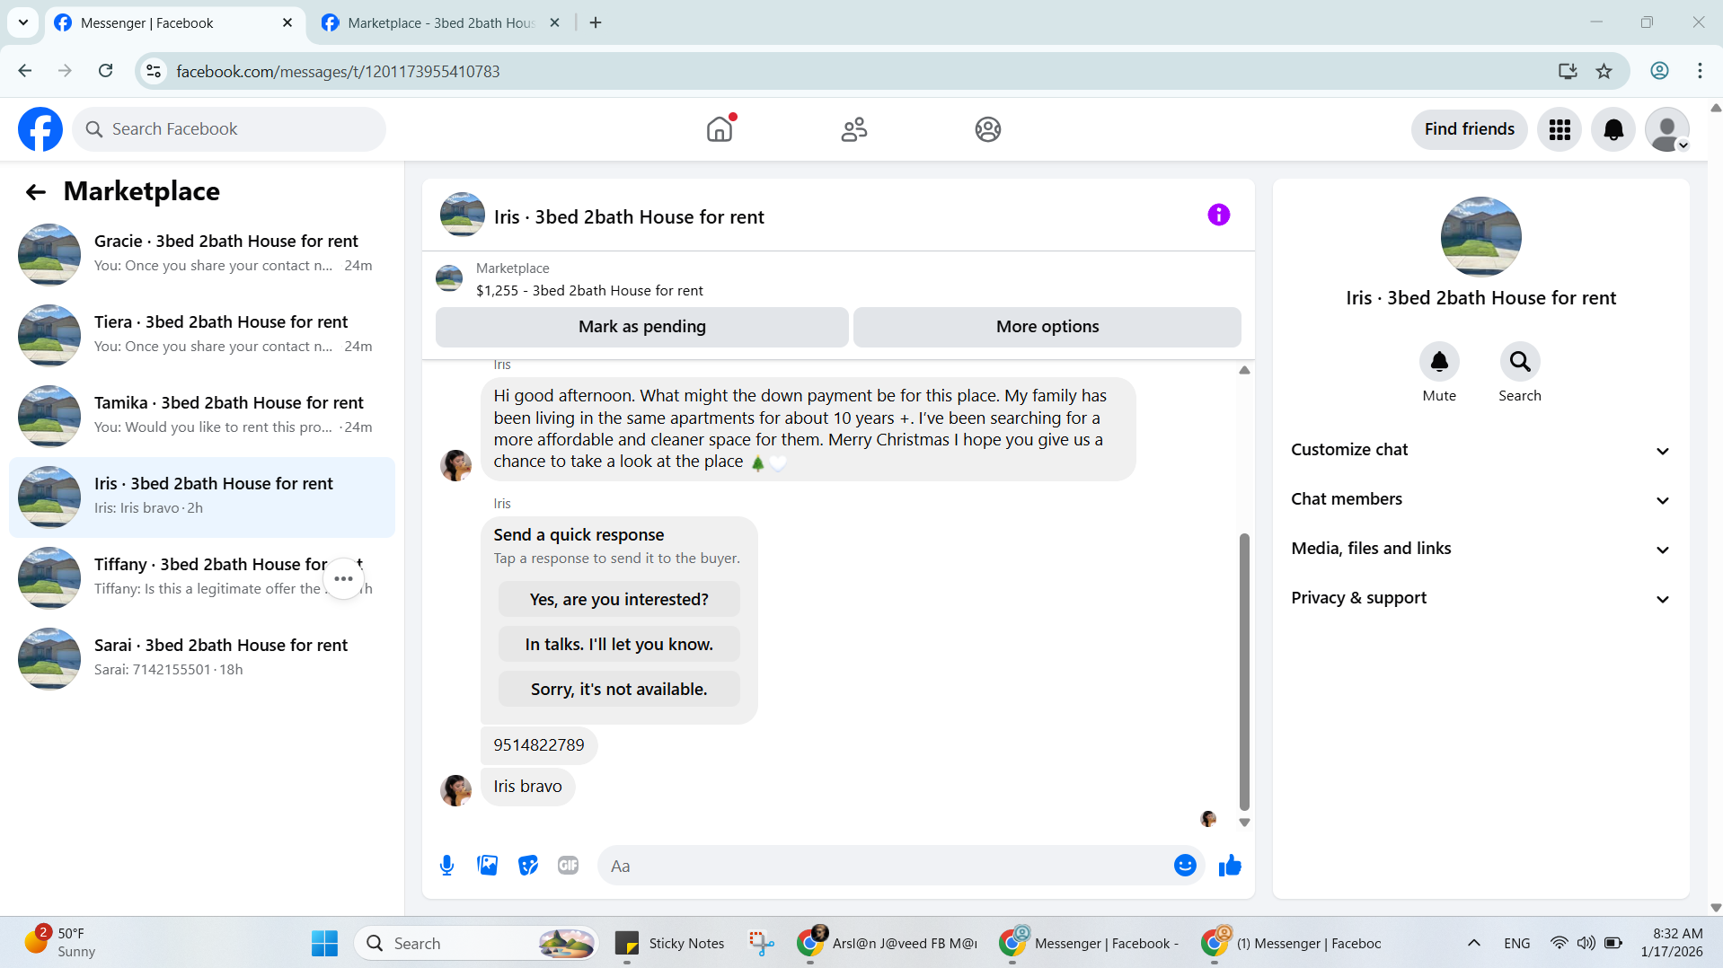1723x968 pixels.
Task: Click the listing thumbnail in Marketplace banner
Action: tap(449, 278)
